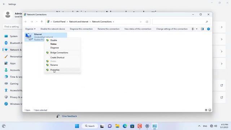Open Task View on taskbar

[x=102, y=126]
